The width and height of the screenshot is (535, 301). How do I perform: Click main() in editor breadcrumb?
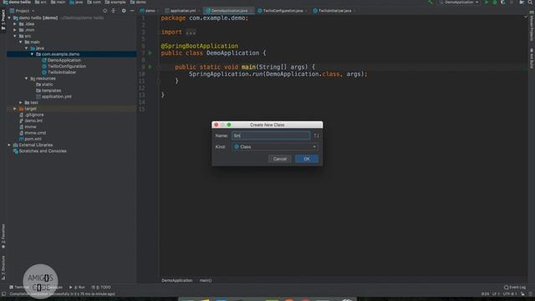pos(206,281)
